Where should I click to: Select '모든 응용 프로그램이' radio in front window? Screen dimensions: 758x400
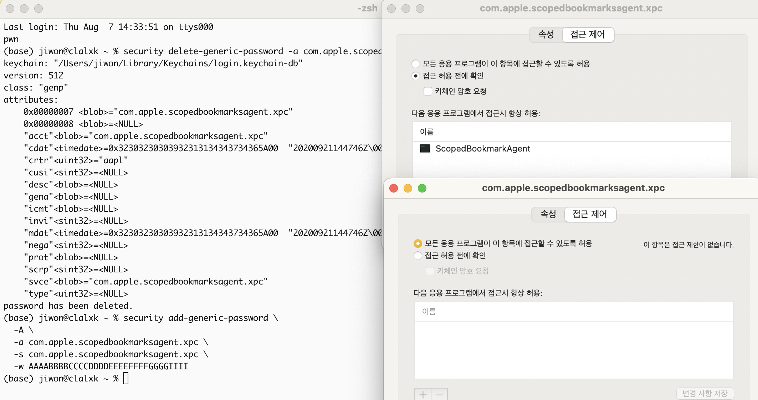pyautogui.click(x=418, y=243)
